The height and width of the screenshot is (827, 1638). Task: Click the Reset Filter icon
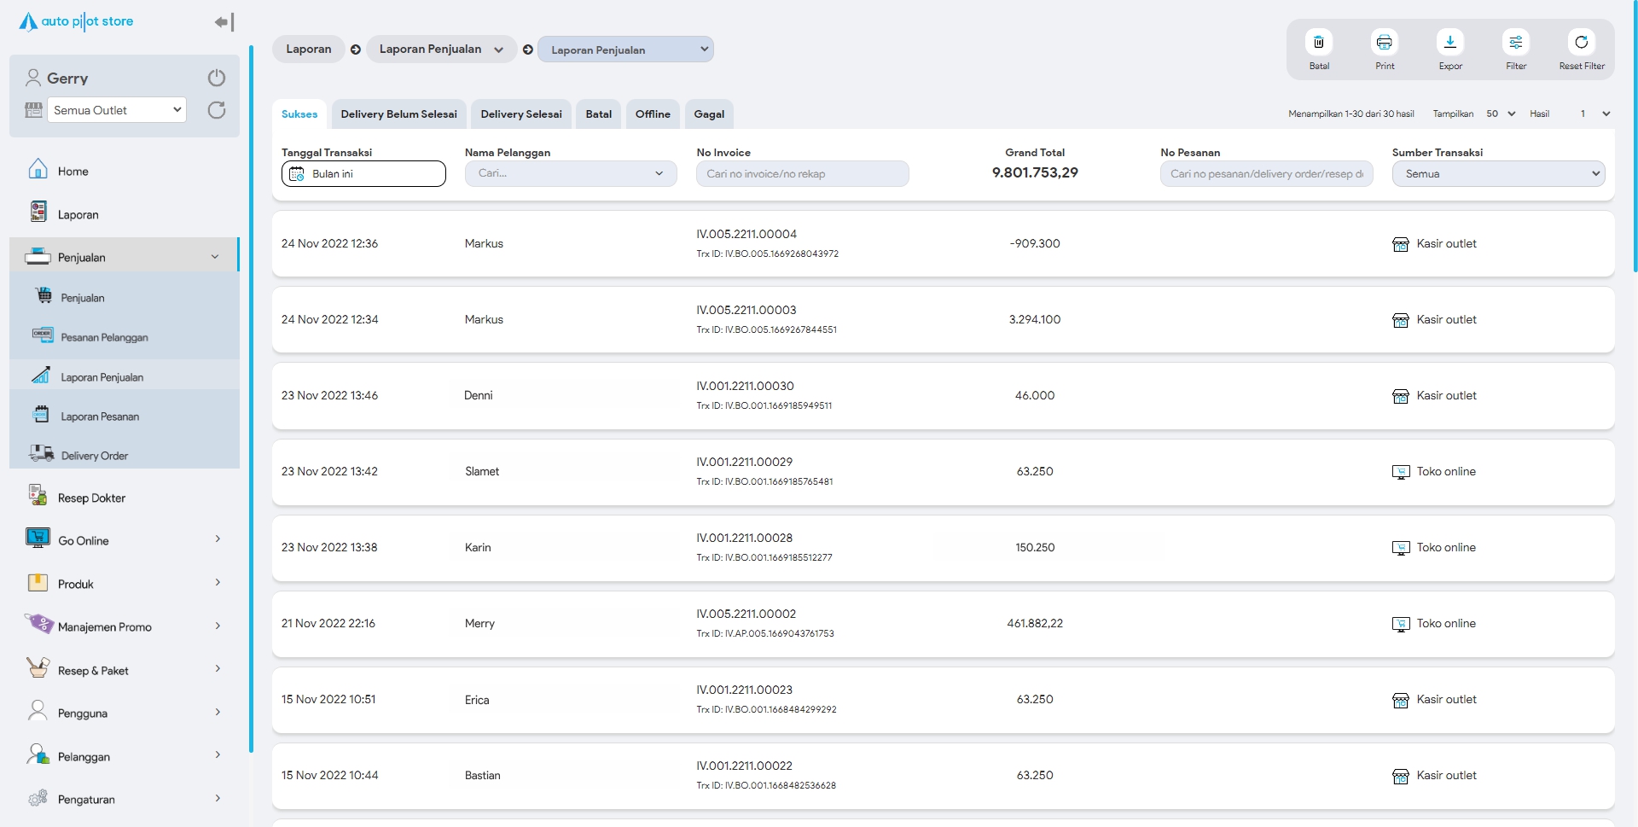pyautogui.click(x=1581, y=43)
